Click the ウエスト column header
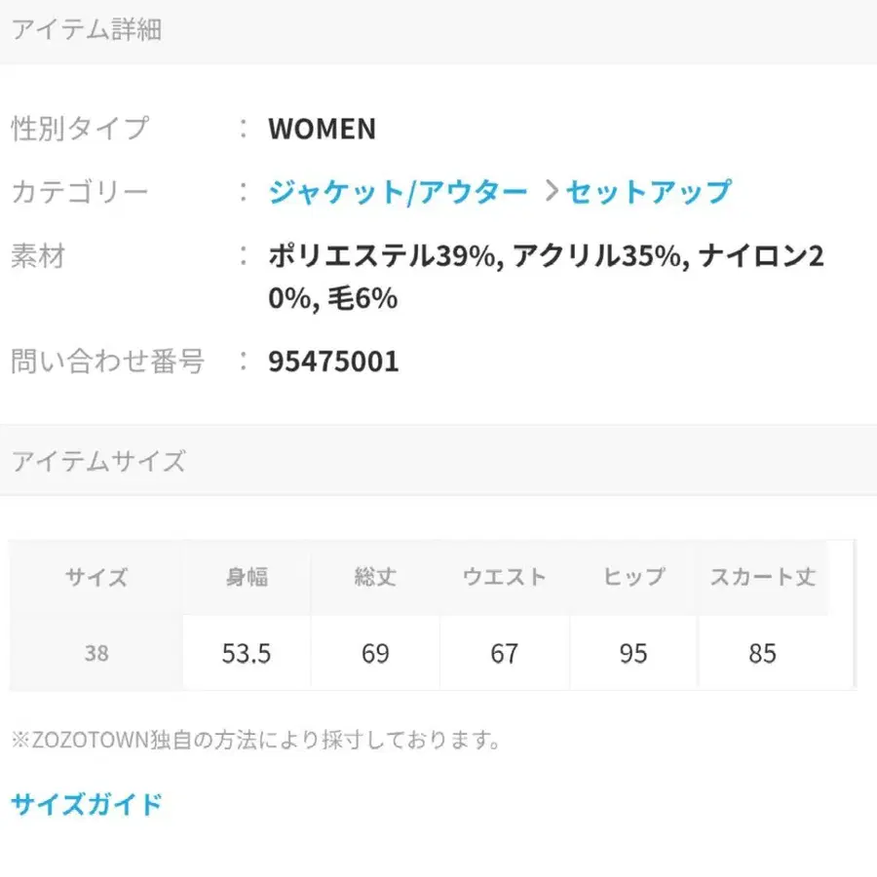 [505, 577]
